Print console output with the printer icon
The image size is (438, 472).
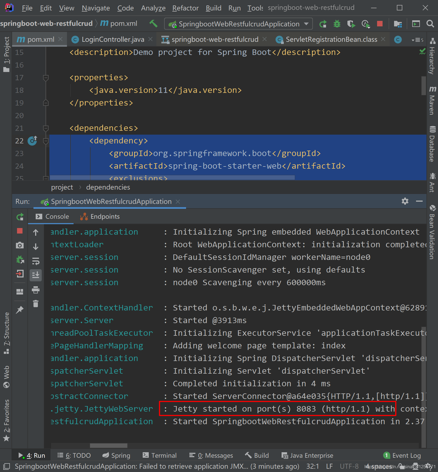pos(36,290)
